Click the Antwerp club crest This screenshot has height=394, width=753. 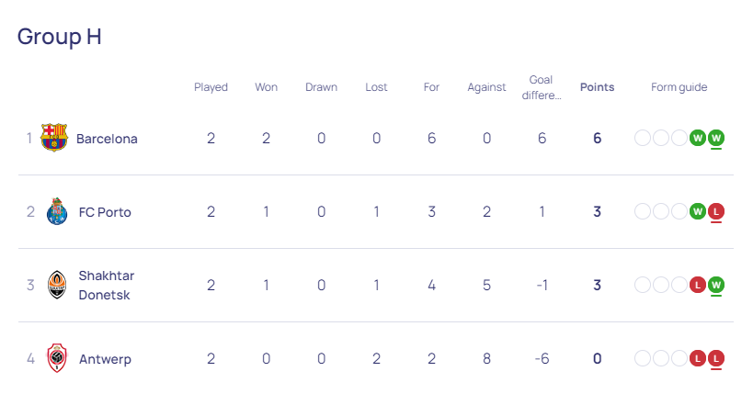coord(57,358)
